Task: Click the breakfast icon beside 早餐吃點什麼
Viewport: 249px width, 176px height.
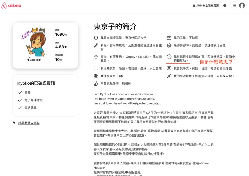Action: [x=96, y=84]
